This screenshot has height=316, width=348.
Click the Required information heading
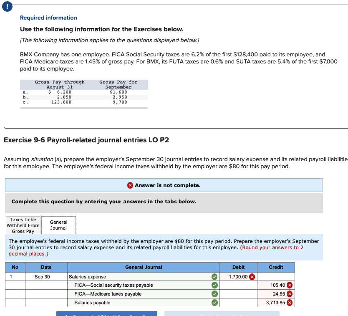pos(48,18)
